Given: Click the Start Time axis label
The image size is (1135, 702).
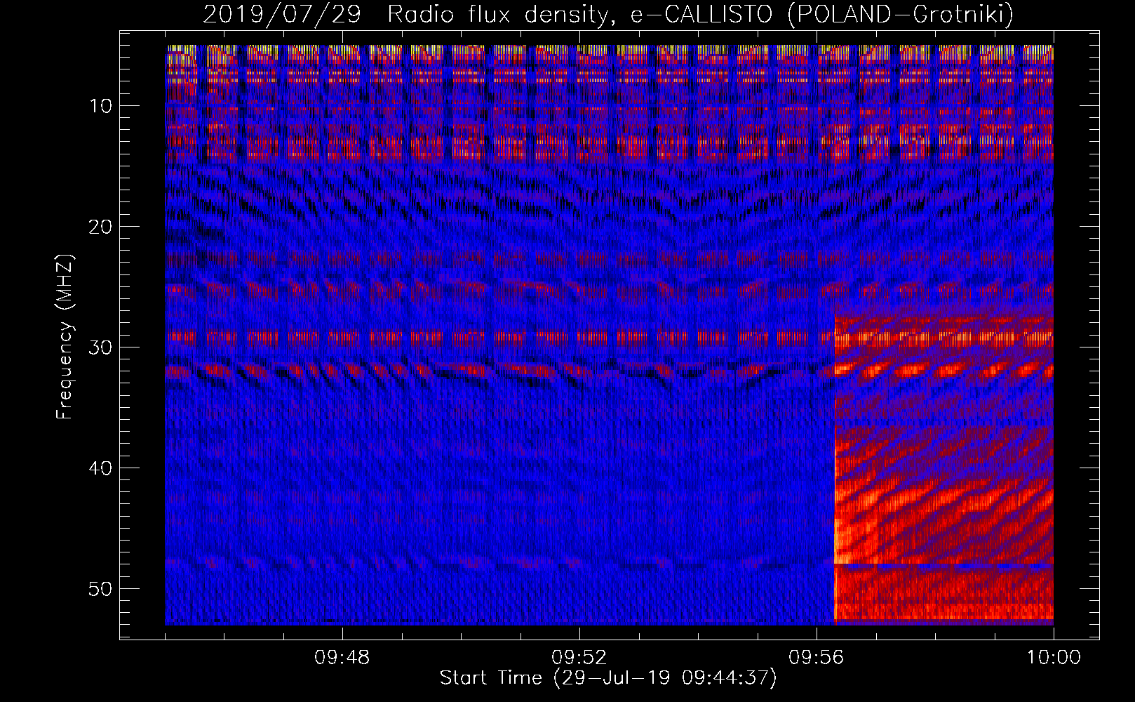Looking at the screenshot, I should [608, 678].
